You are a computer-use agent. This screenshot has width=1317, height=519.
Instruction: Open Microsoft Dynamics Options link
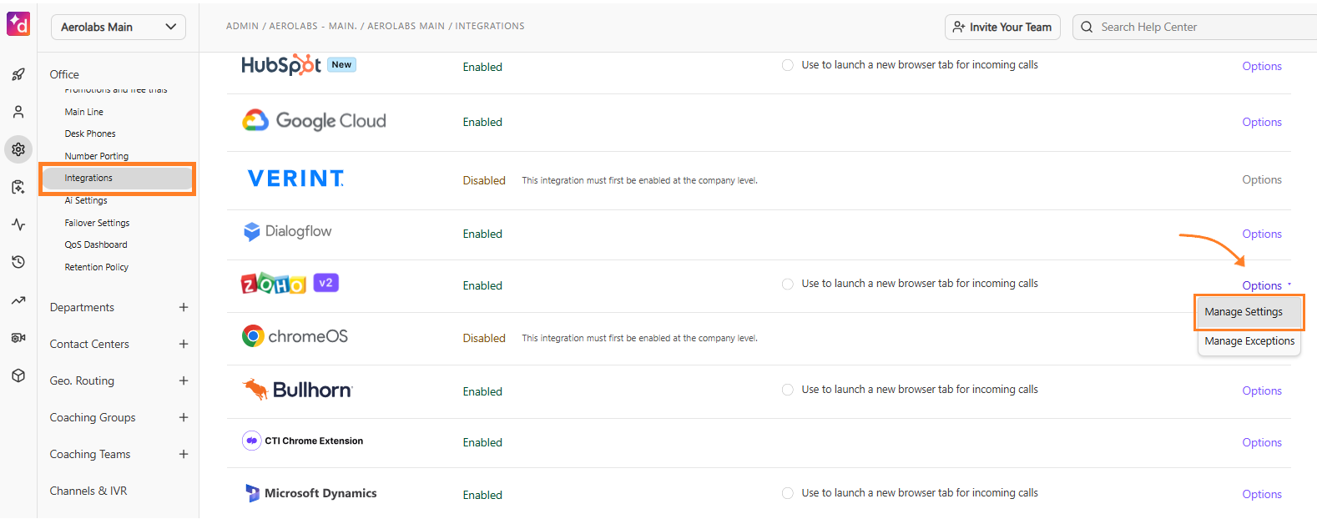click(1262, 494)
